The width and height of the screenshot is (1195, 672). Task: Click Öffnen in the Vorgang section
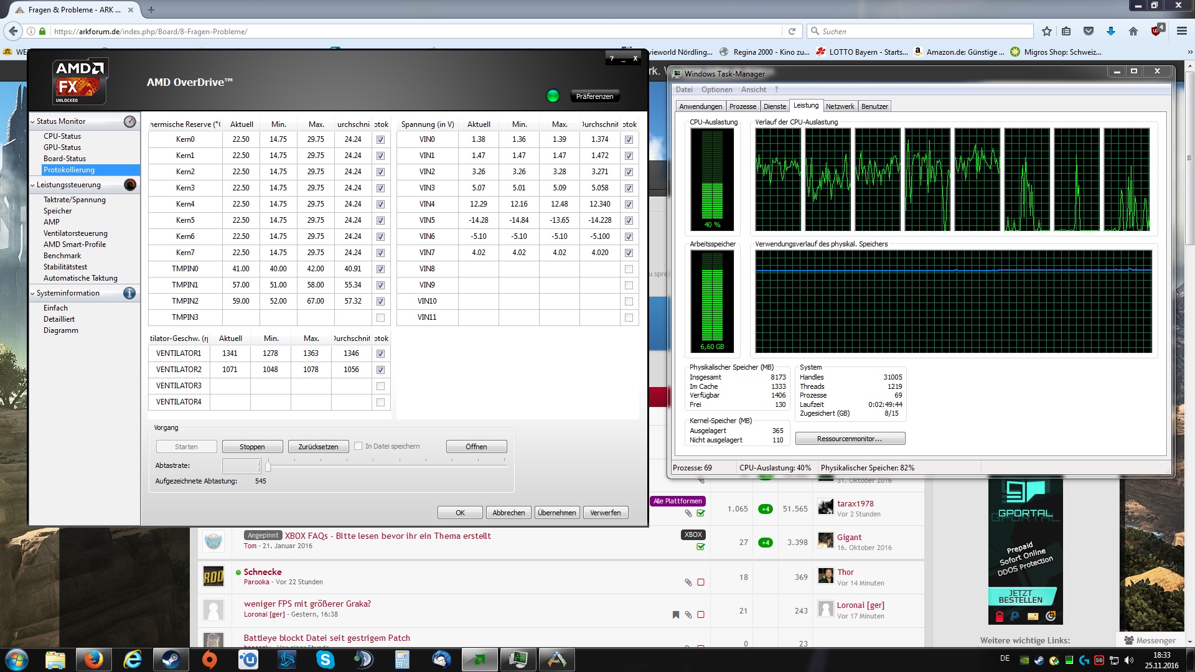pyautogui.click(x=476, y=447)
